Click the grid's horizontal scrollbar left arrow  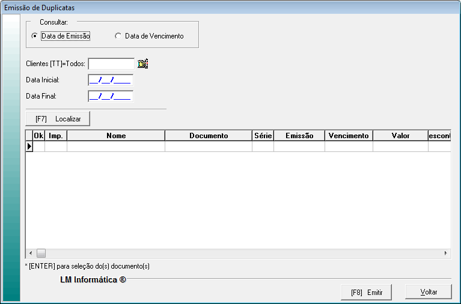pos(29,254)
